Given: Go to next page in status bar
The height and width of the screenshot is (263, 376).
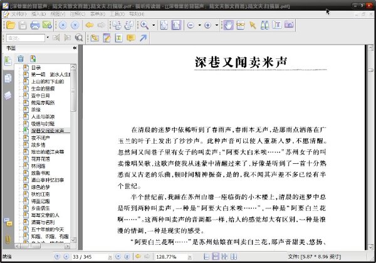Looking at the screenshot, I should (118, 257).
